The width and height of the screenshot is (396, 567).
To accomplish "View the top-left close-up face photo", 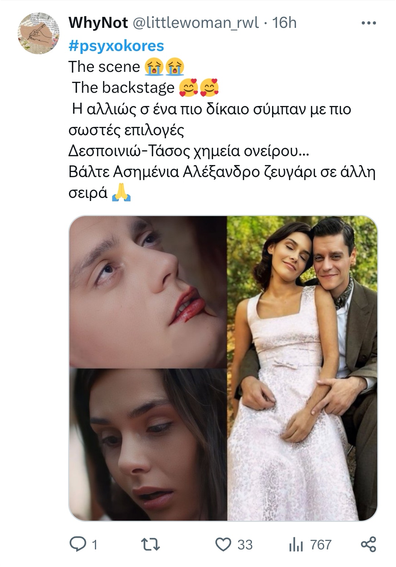I will coord(148,292).
